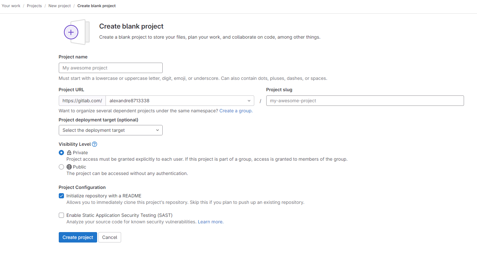Select the Private visibility radio button
The width and height of the screenshot is (477, 261).
coord(61,153)
